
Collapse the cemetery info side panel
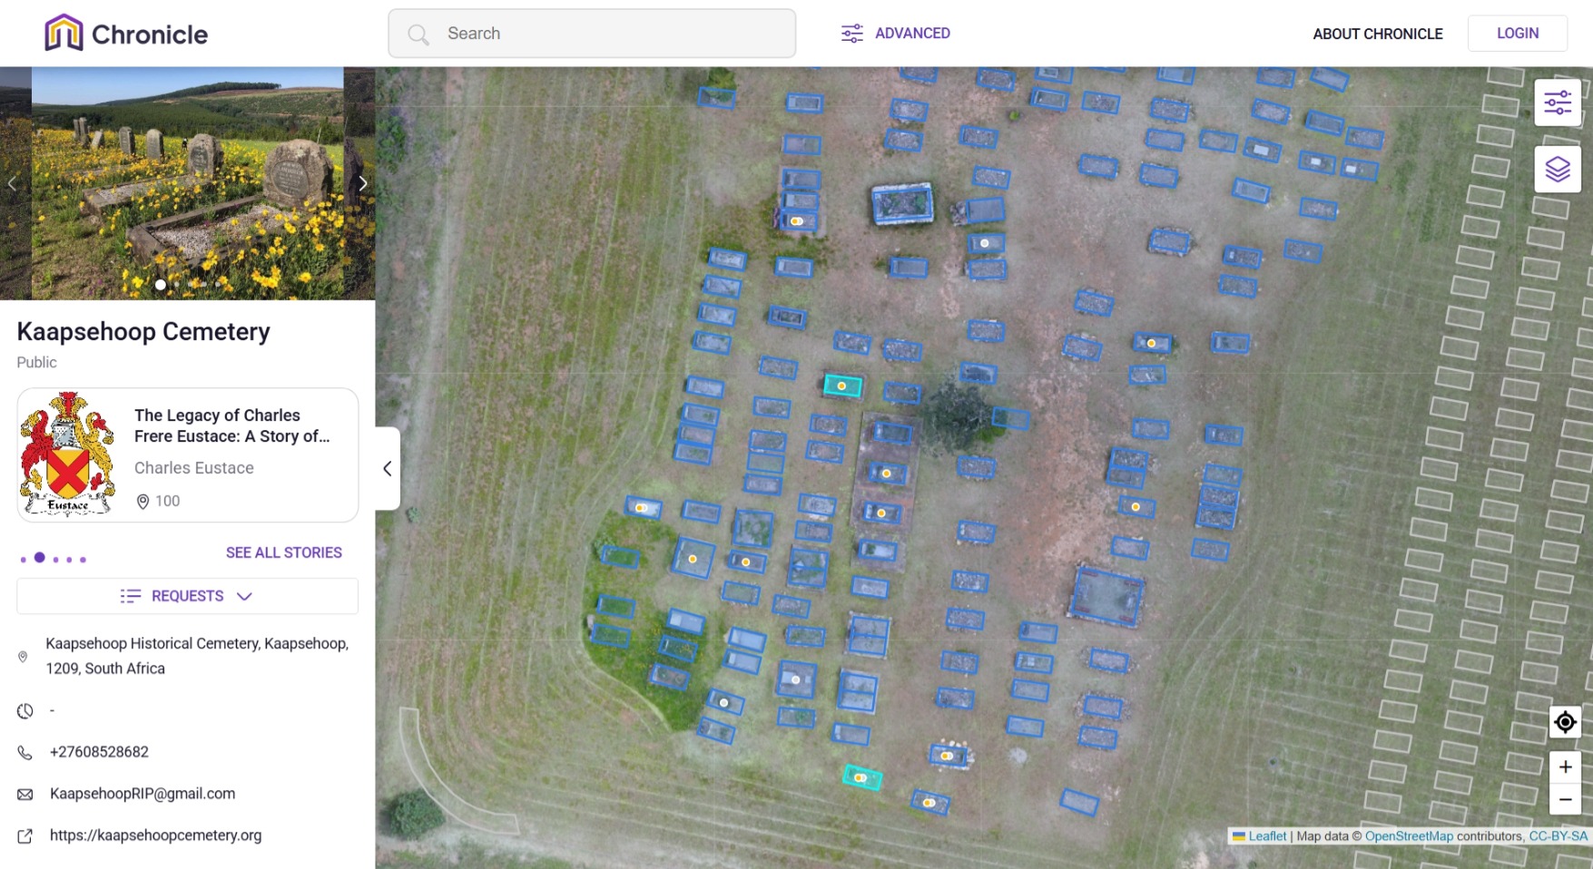(388, 468)
